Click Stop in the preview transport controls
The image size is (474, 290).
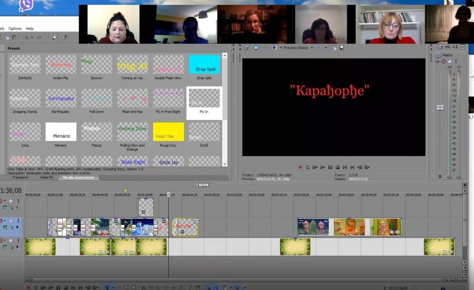coord(337,167)
